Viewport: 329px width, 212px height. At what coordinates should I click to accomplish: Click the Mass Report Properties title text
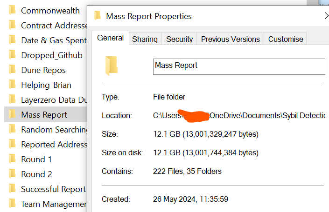(x=149, y=16)
